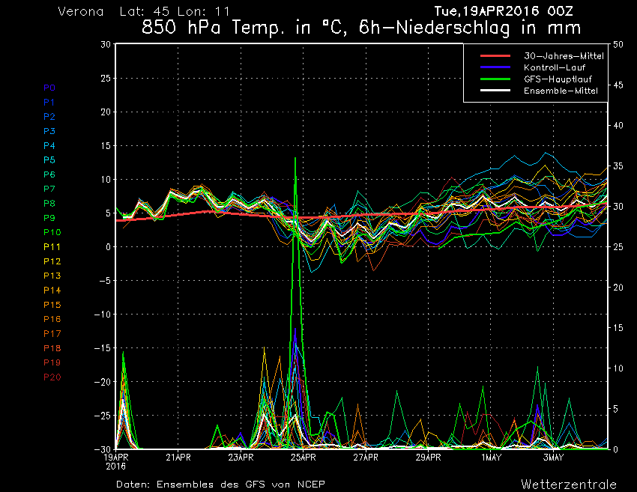Click the "-15" temperature axis value
This screenshot has width=637, height=492.
click(x=103, y=348)
